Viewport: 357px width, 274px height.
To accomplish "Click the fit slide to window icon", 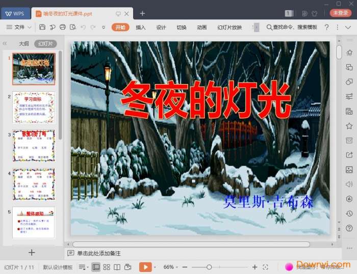I will [x=265, y=267].
